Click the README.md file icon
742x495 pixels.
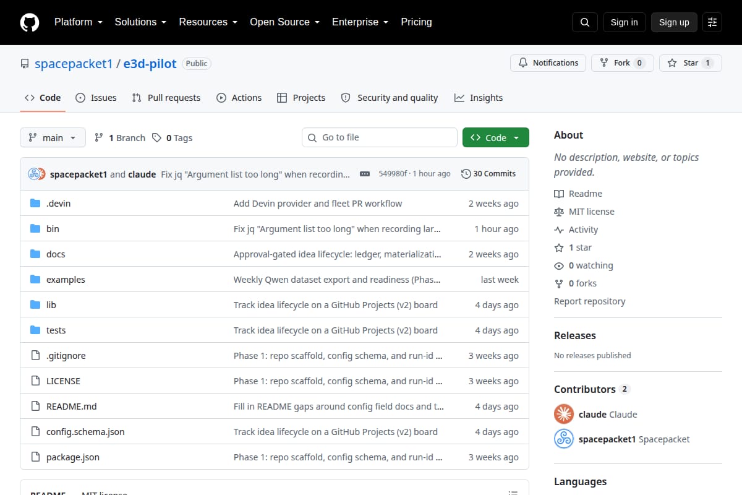[35, 407]
